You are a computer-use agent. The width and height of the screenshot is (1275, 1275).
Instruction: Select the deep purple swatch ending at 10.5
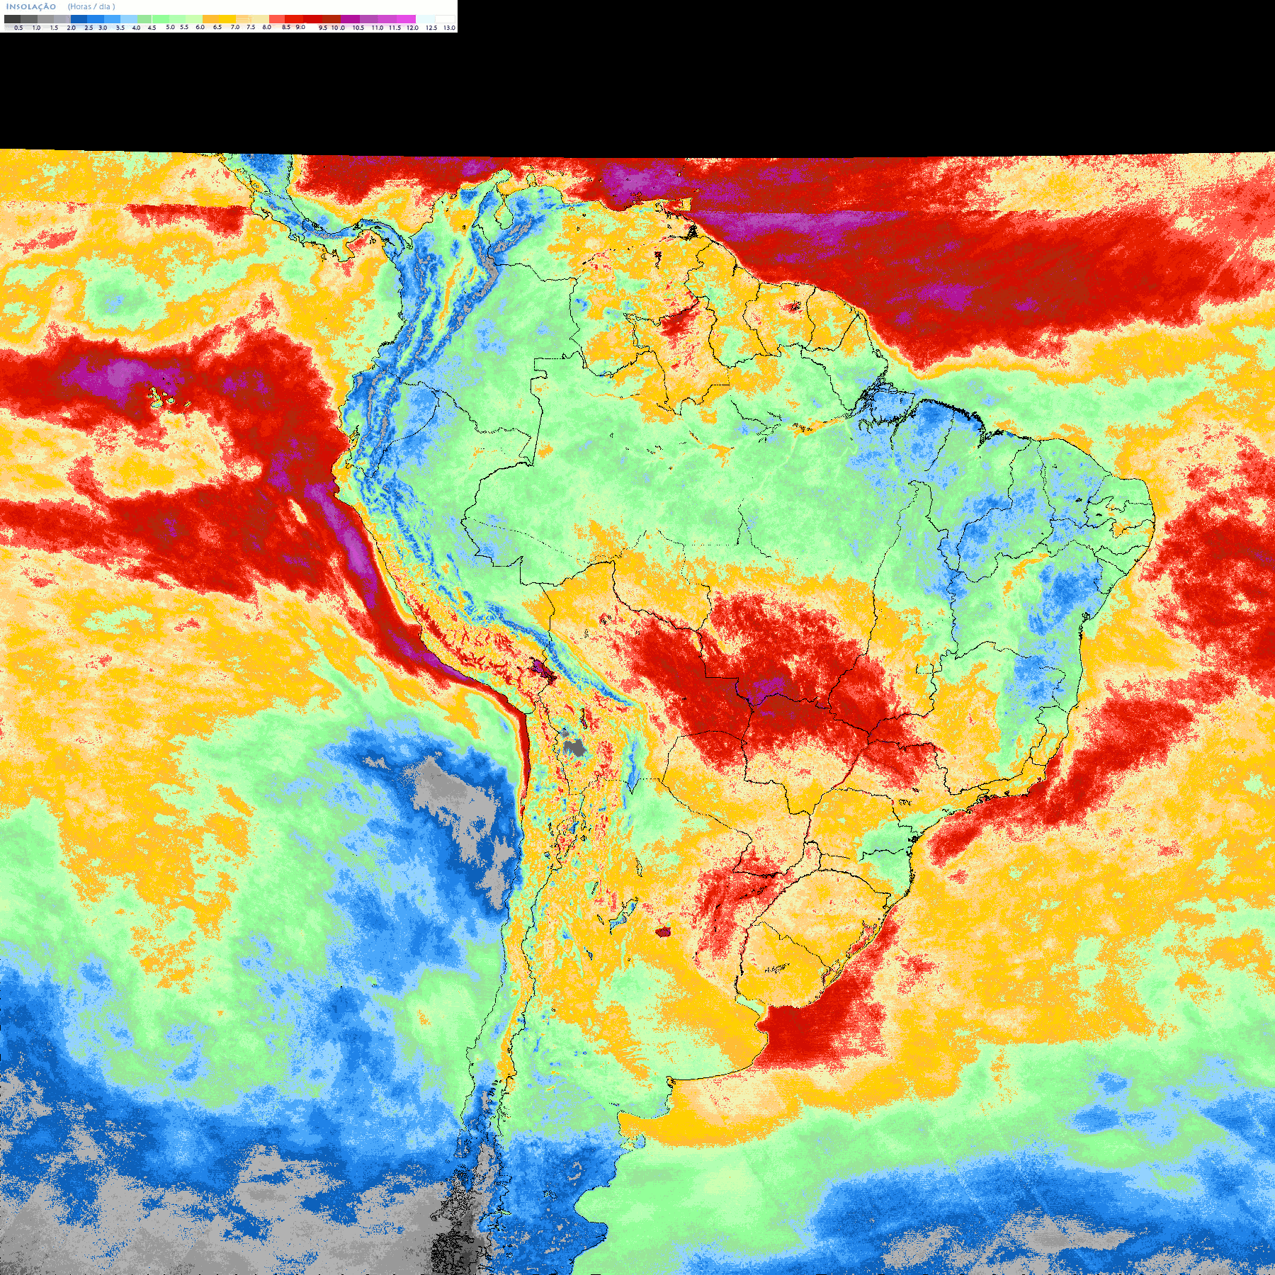350,19
